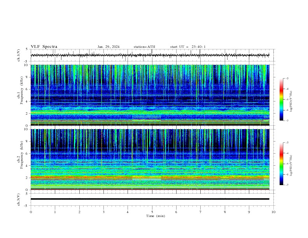Click the "-7" tick on ch.2 colorbar
This screenshot has height=238, width=308.
click(287, 185)
